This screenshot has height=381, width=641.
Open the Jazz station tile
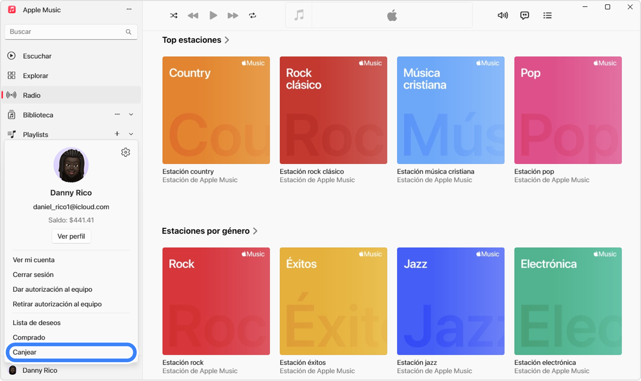(451, 301)
